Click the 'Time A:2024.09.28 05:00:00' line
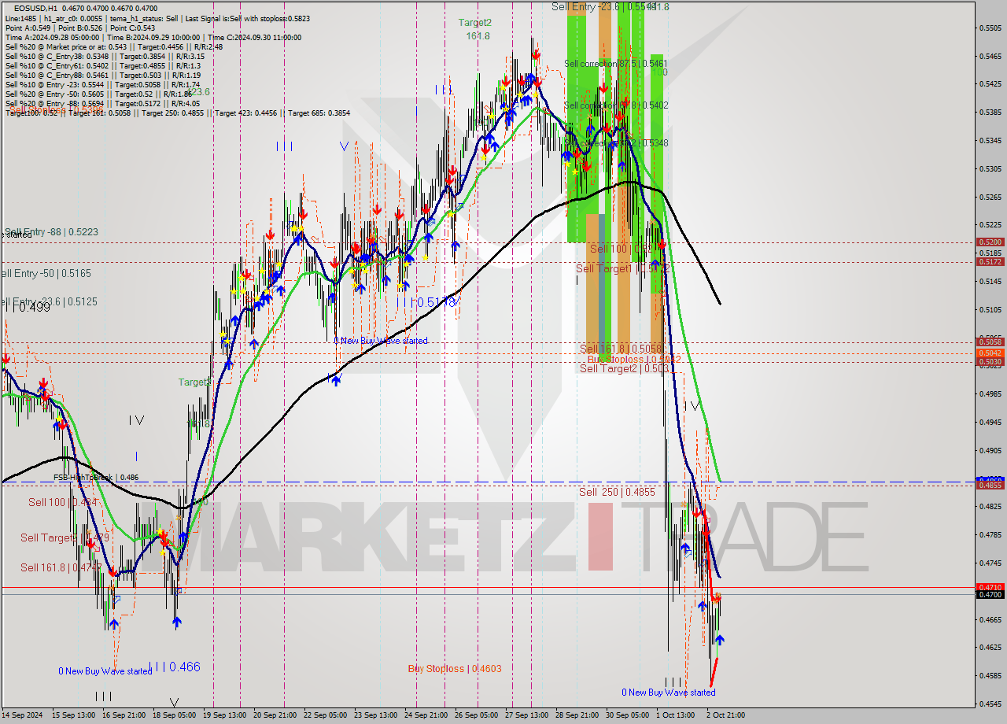Screen dimensions: 1007x724 [153, 37]
